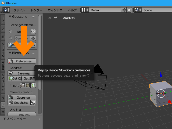Screen dimensions: 172x129
Task: Click the Default layout name field
Action: 105,10
